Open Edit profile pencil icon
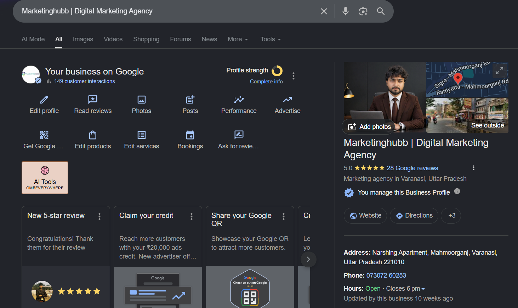 coord(44,100)
